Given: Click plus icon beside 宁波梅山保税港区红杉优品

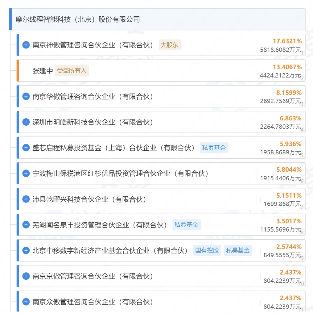Looking at the screenshot, I should (26, 173).
